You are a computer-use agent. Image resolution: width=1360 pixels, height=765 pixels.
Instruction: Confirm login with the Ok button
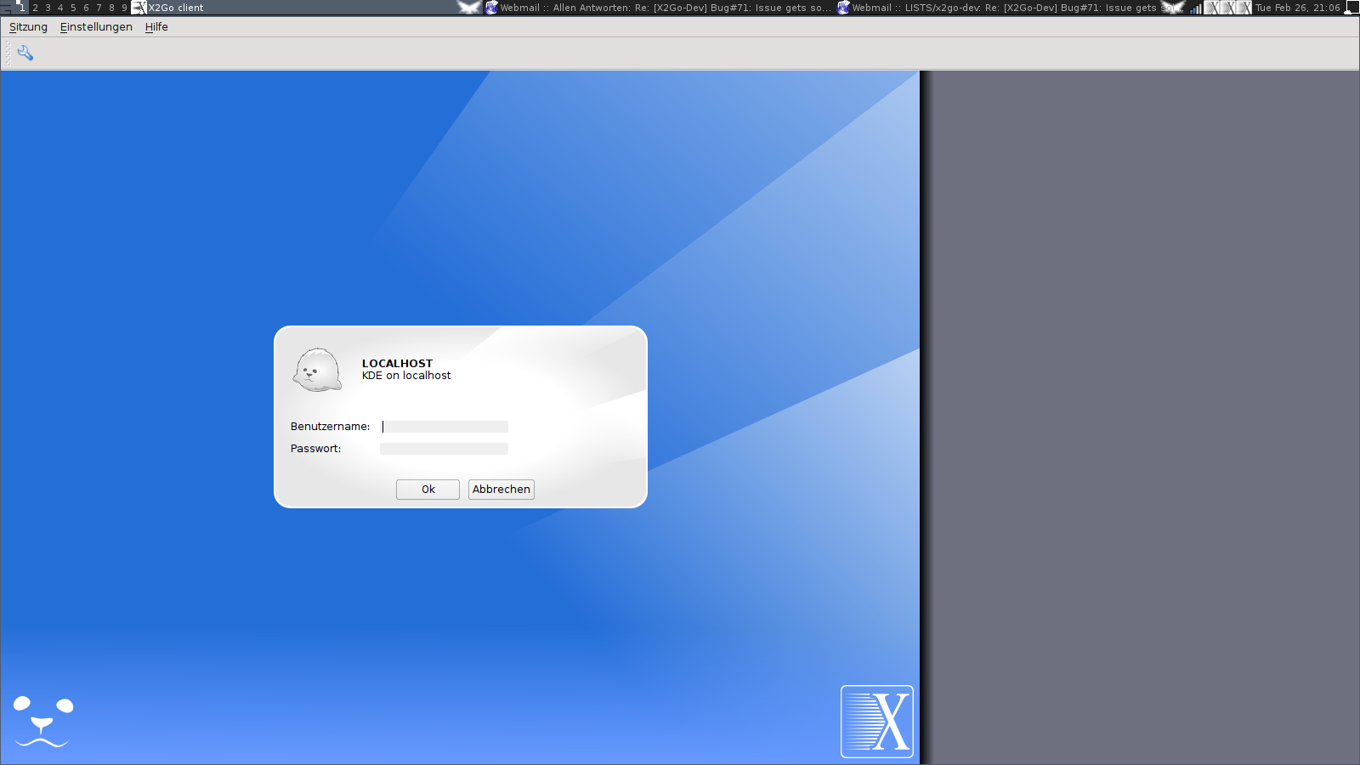click(x=428, y=490)
